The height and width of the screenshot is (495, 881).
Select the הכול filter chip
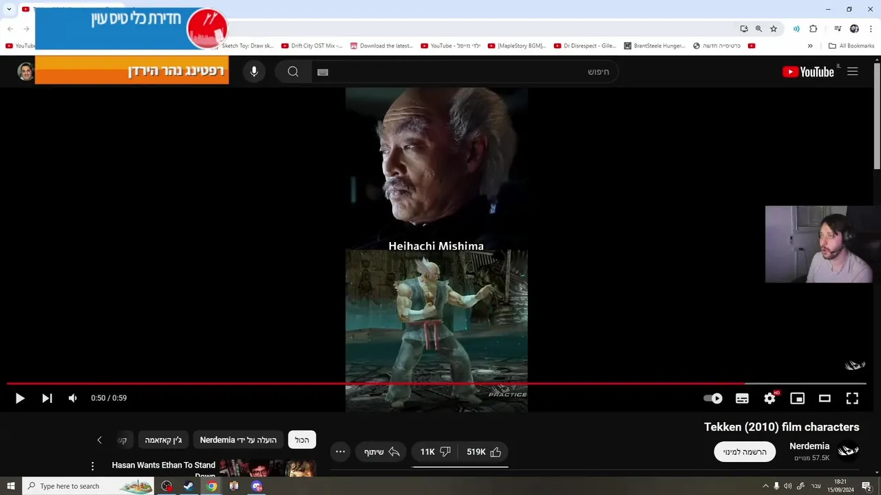coord(302,440)
